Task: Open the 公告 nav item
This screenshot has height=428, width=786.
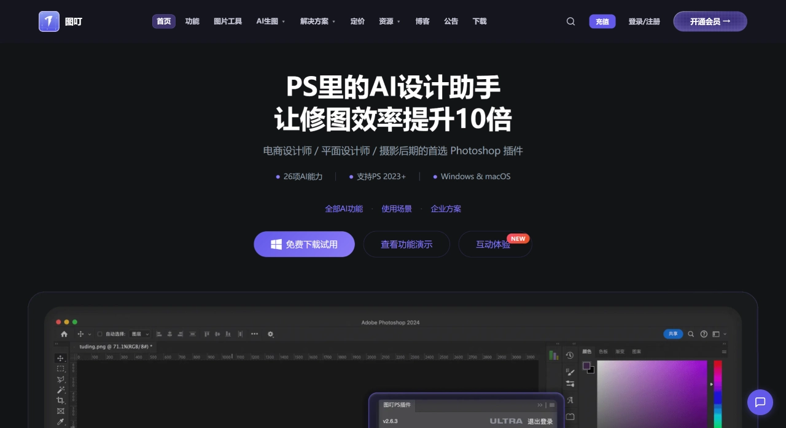Action: point(451,21)
